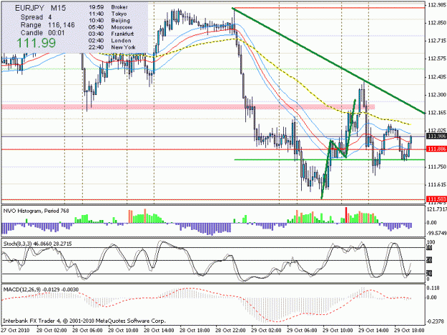Click the 112.300 price axis label
This screenshot has width=447, height=335.
(437, 95)
